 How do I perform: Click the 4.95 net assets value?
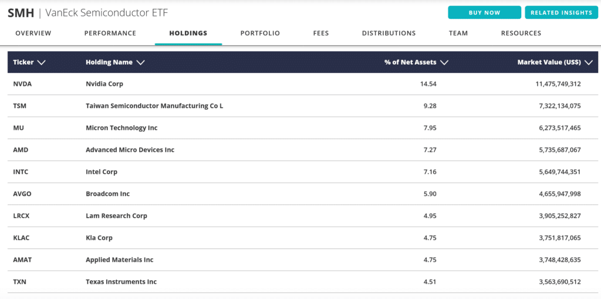pos(430,216)
